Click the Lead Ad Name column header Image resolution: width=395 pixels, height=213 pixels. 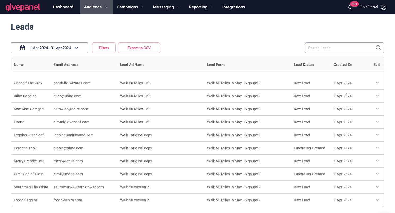point(132,65)
